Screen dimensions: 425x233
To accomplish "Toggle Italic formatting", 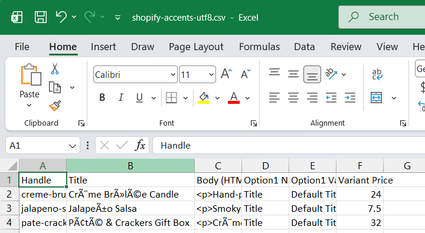I will coord(121,97).
